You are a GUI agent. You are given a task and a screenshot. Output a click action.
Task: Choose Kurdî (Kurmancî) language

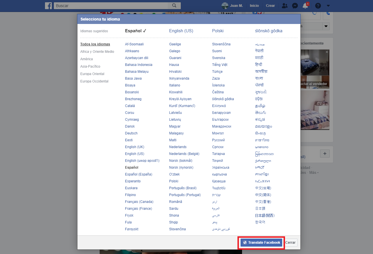point(182,106)
